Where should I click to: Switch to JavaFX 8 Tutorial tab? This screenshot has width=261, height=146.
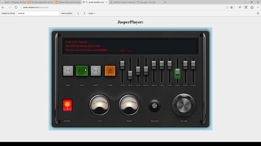(122, 2)
